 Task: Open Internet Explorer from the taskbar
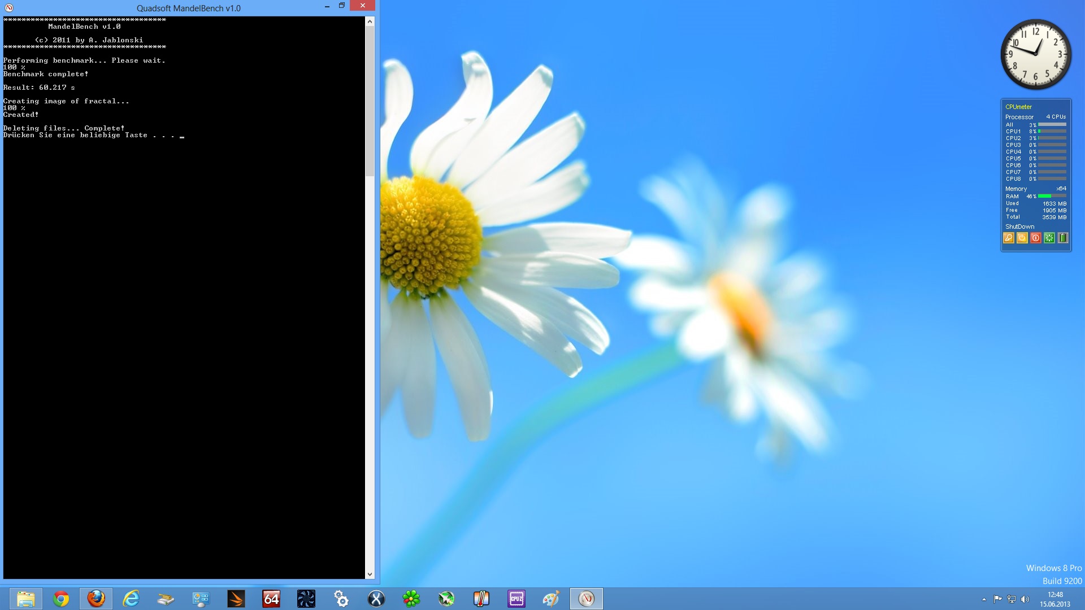pos(131,599)
